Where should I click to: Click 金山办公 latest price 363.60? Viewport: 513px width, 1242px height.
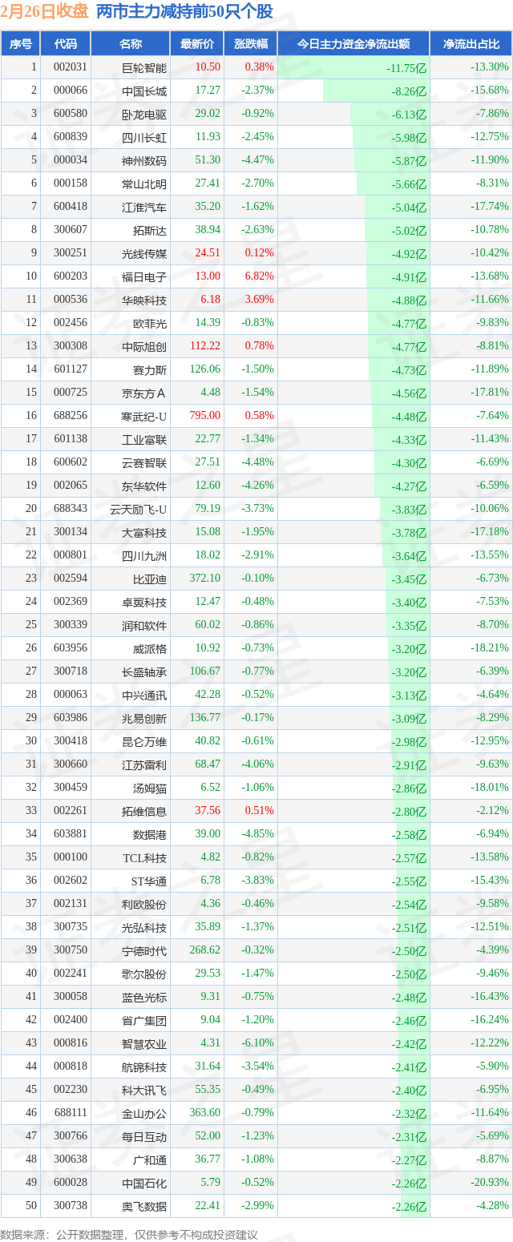pos(205,1113)
